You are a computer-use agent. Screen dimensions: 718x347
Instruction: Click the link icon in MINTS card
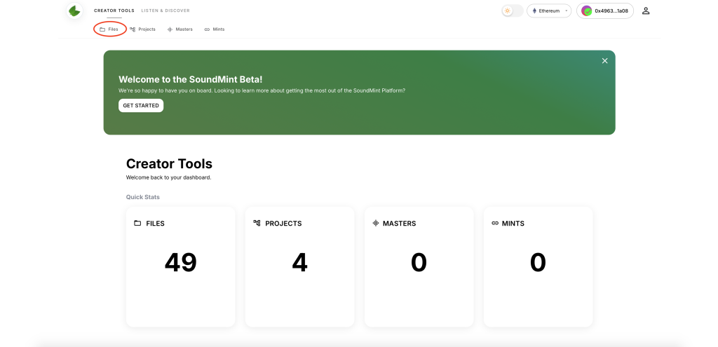(495, 224)
